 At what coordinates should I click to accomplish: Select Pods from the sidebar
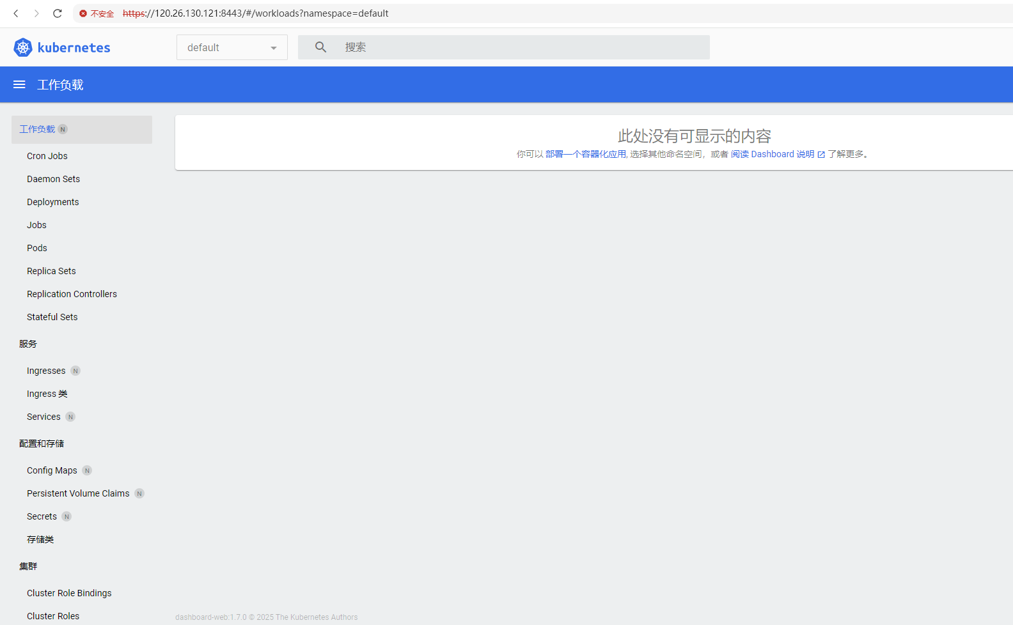(37, 248)
